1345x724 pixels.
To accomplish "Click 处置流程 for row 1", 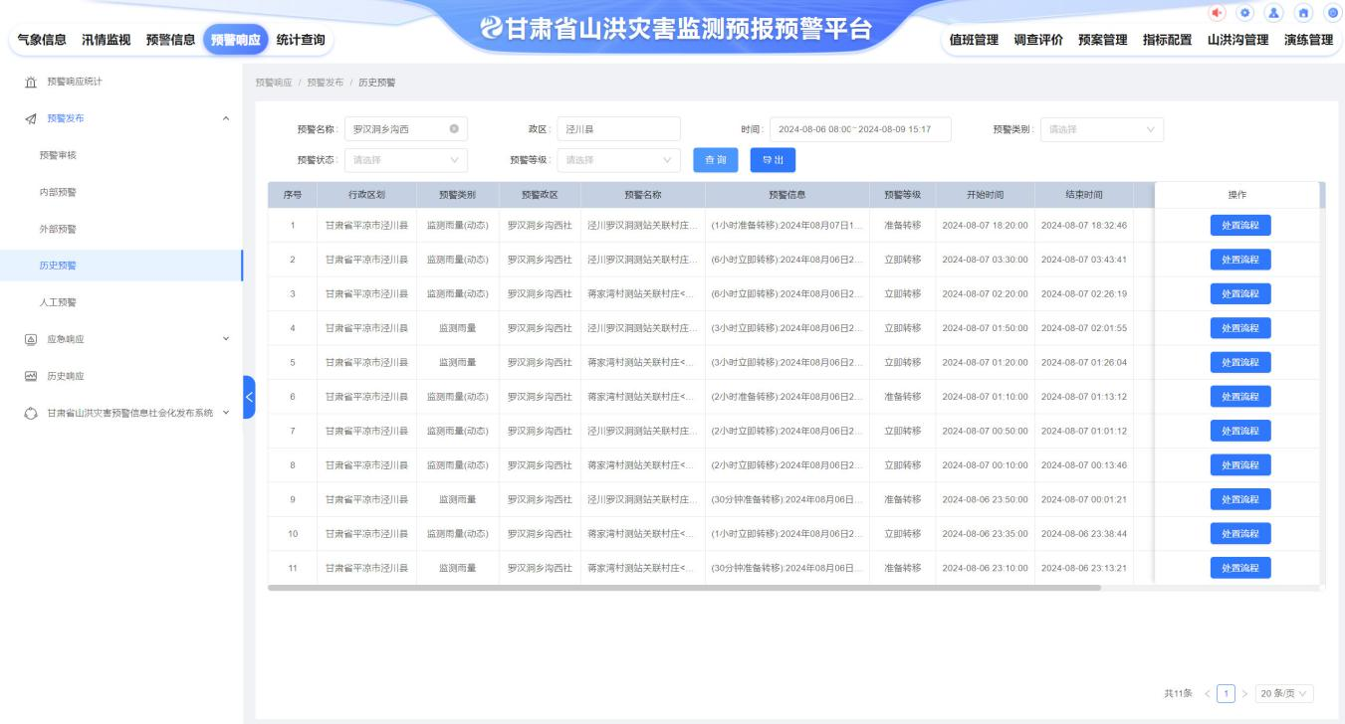I will coord(1240,225).
